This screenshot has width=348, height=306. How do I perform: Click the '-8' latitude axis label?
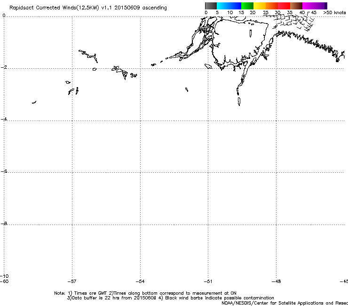pos(4,223)
